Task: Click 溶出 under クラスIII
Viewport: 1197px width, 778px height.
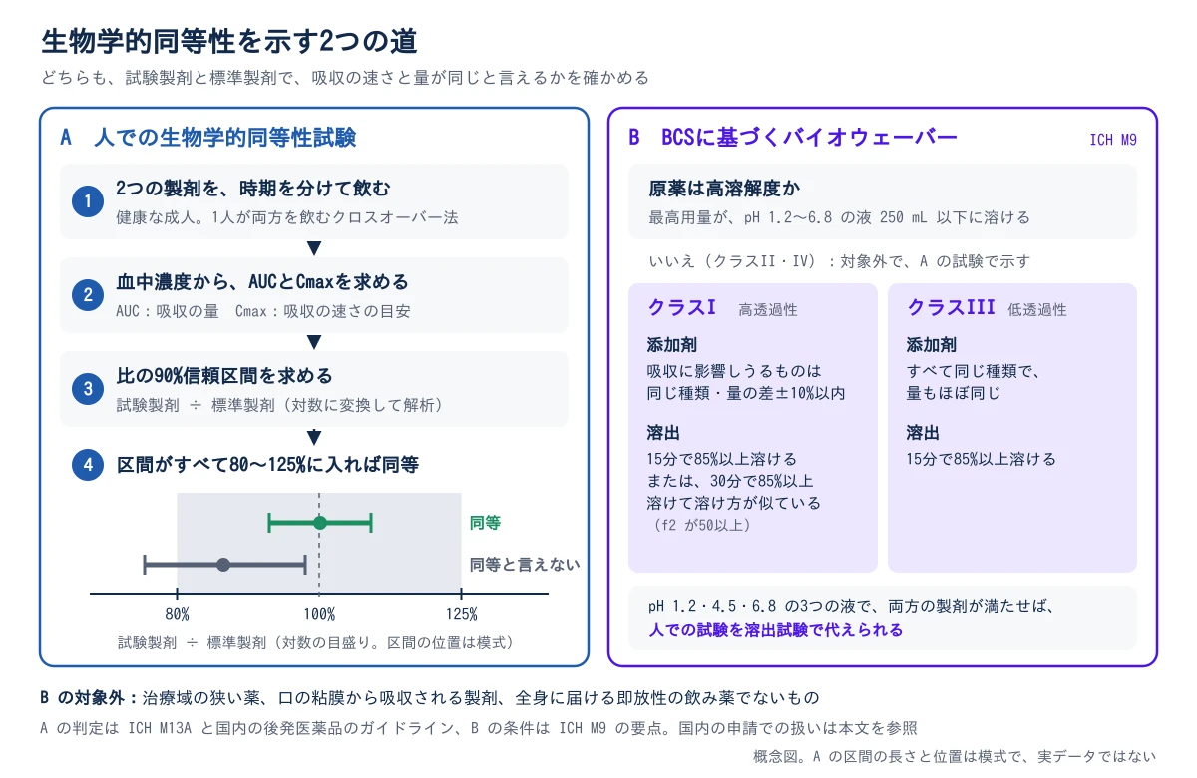Action: [x=923, y=433]
